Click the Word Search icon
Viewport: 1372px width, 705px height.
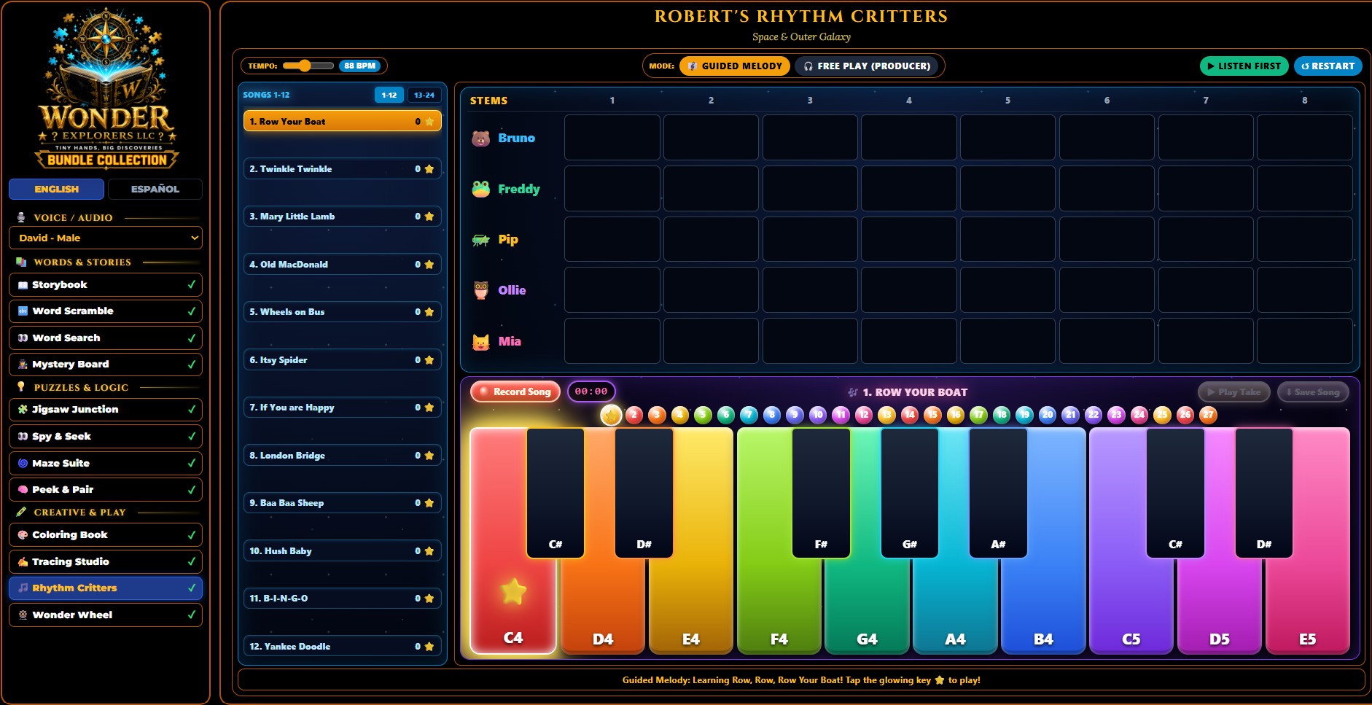pos(23,338)
